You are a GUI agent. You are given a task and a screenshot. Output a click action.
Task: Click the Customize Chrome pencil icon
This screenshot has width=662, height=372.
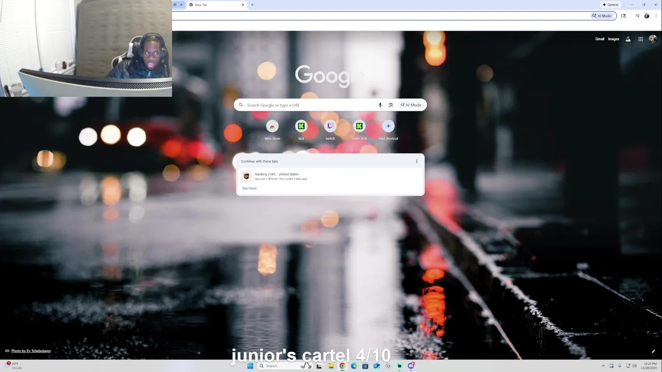click(x=654, y=351)
